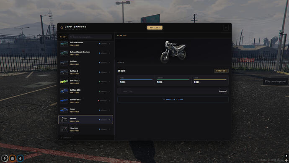Click the Sultan Classic Custom thumbnail
The image size is (289, 163).
(64, 53)
